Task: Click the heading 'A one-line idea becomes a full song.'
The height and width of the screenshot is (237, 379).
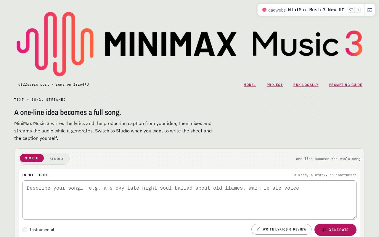Action: 68,113
